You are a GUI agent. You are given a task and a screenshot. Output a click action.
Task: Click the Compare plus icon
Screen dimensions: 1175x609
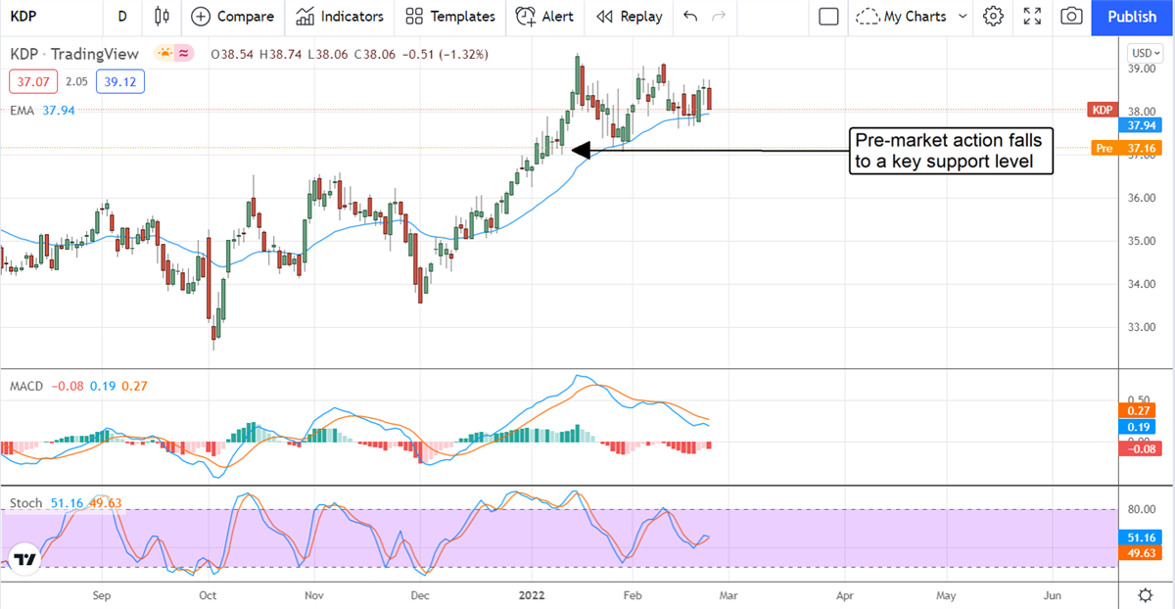201,17
